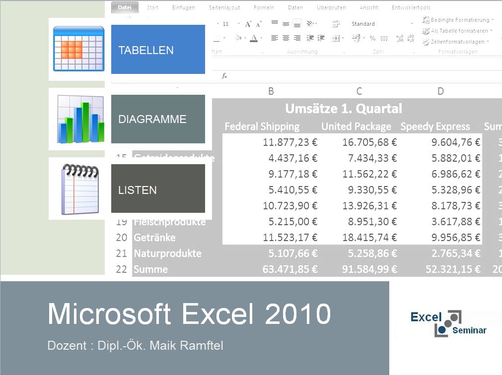Switch to the Start tab

pyautogui.click(x=152, y=7)
